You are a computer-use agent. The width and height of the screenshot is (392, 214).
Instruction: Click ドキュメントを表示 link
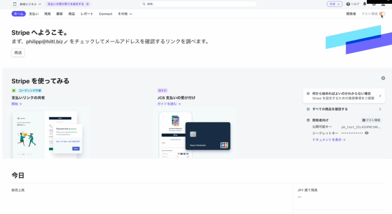329,140
